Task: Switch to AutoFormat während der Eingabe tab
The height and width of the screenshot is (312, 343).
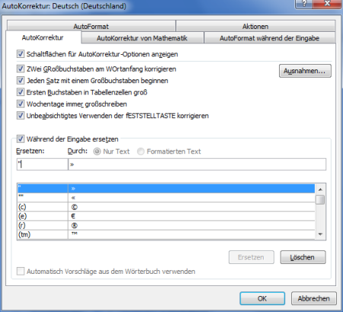Action: (270, 38)
